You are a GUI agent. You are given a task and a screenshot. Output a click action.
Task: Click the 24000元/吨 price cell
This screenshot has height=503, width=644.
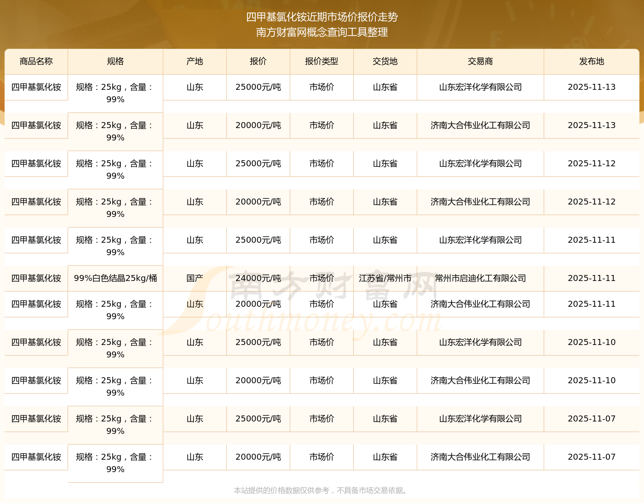tap(258, 278)
